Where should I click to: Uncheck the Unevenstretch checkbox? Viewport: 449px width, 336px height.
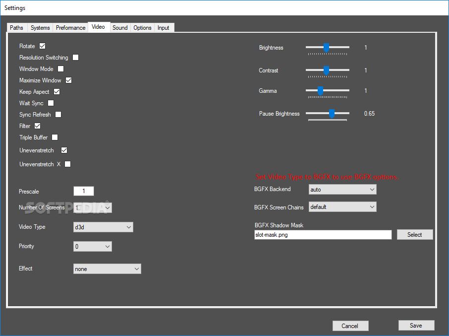click(x=64, y=150)
